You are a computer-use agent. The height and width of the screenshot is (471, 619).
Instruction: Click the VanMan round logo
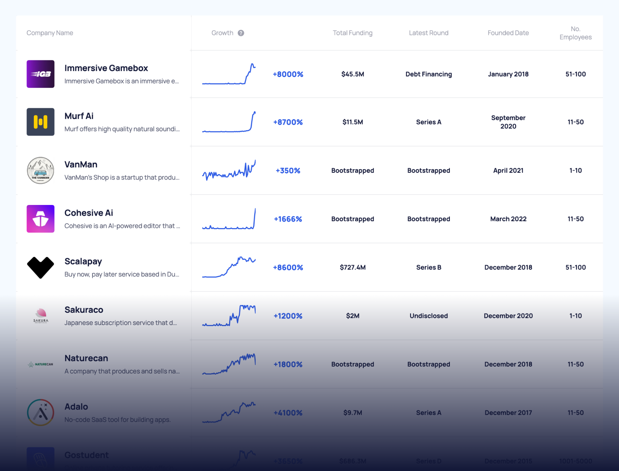click(x=41, y=170)
